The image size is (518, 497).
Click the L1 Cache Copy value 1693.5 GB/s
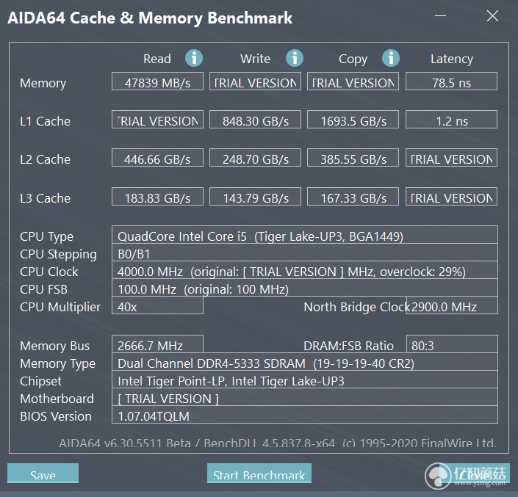coord(353,120)
